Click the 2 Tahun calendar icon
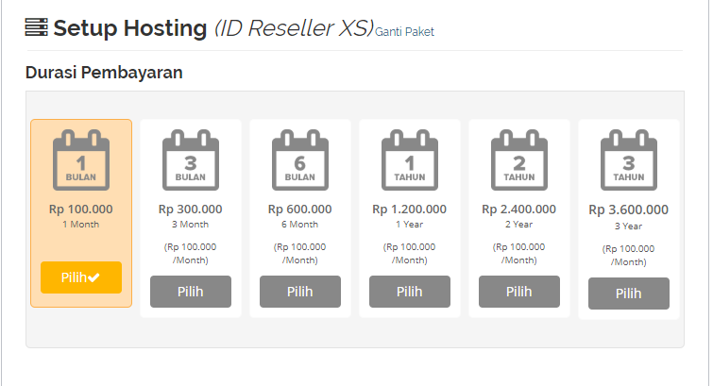Image resolution: width=713 pixels, height=386 pixels. tap(519, 159)
